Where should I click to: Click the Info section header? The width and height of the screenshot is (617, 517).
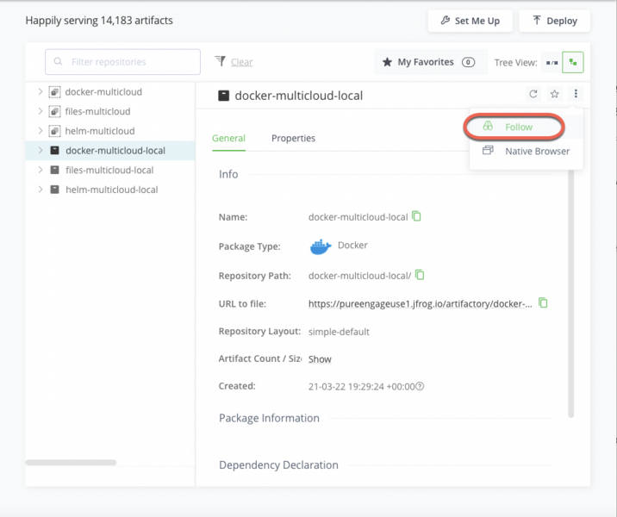228,174
